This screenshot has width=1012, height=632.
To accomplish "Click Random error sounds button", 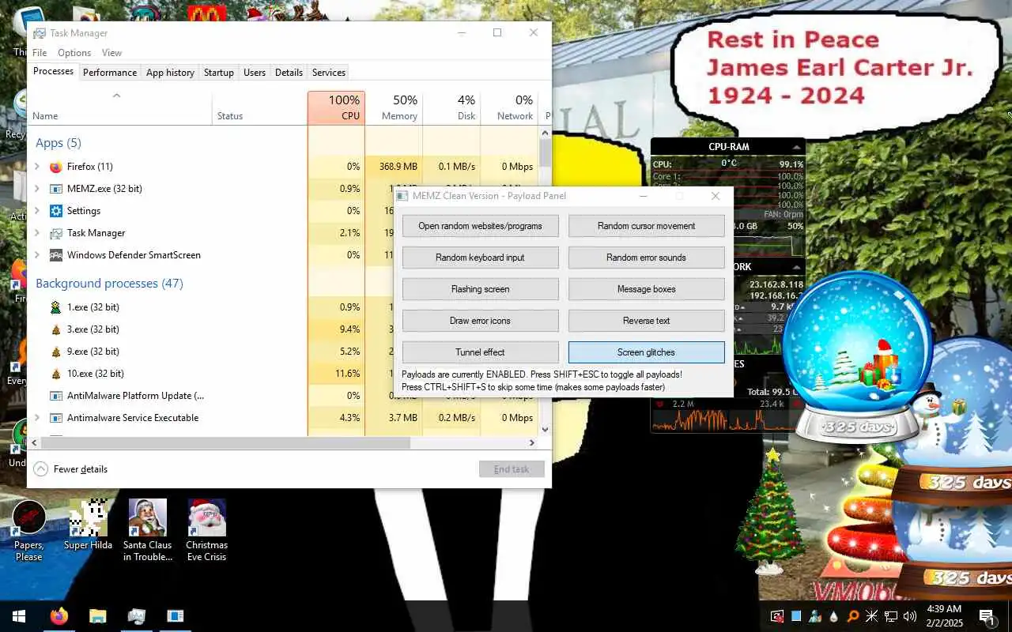I will (647, 258).
